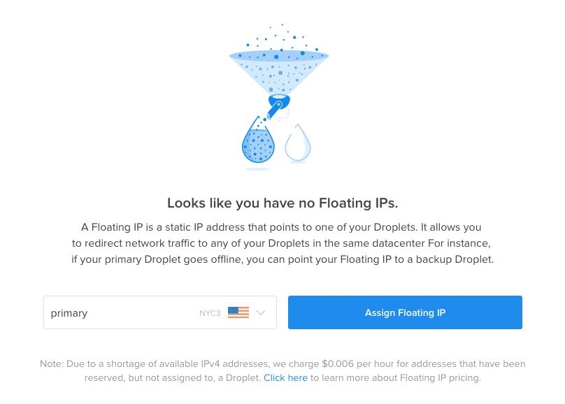Select the "primary" droplet name text
The image size is (565, 404).
pos(69,313)
